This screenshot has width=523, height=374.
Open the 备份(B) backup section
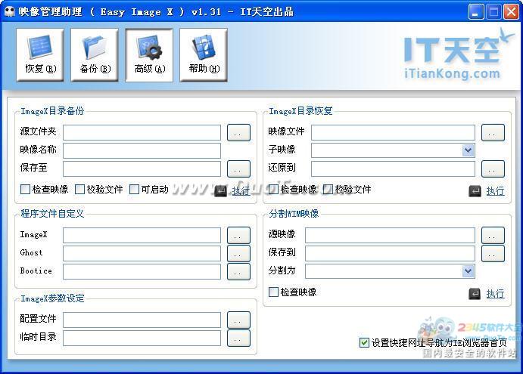[x=95, y=55]
